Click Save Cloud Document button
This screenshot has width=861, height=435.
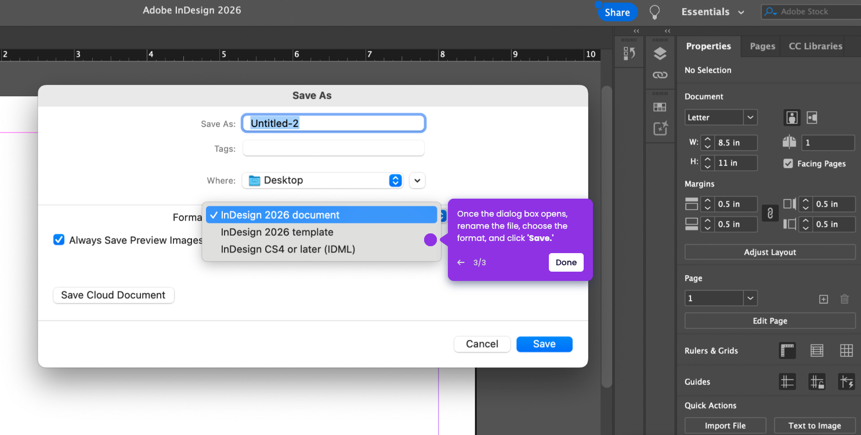coord(113,295)
